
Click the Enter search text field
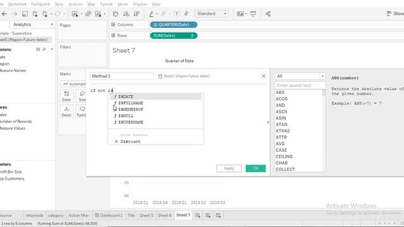point(300,86)
